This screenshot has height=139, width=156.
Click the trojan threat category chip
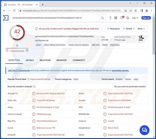point(76,79)
